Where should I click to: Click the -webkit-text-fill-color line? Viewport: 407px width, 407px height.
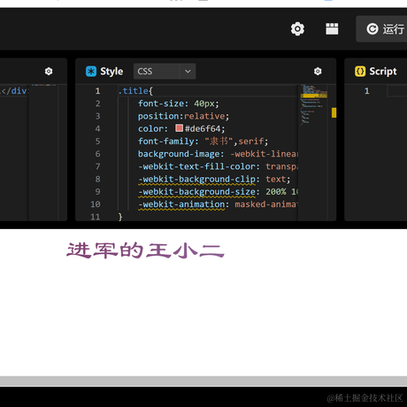[218, 166]
